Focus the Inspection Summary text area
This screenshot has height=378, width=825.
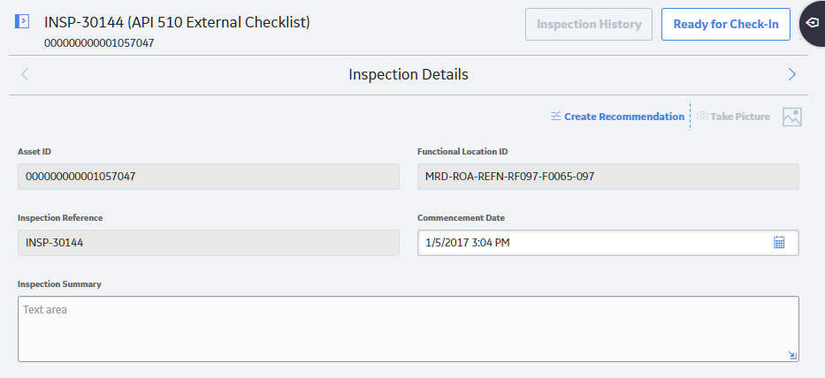(409, 329)
